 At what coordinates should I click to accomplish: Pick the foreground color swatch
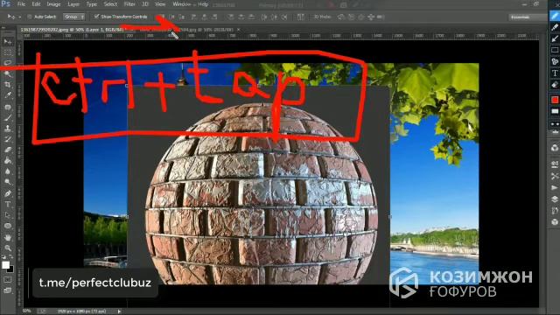coord(5,265)
